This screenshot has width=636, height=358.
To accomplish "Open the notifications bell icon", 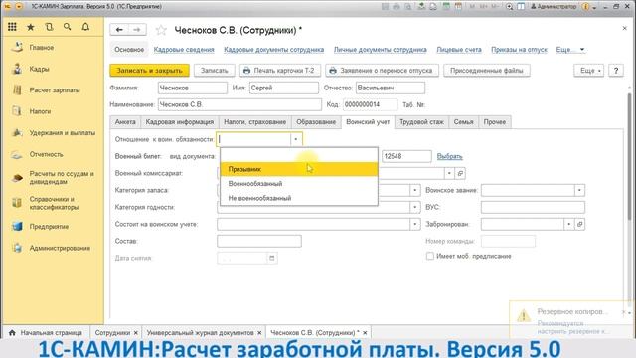I will click(85, 27).
